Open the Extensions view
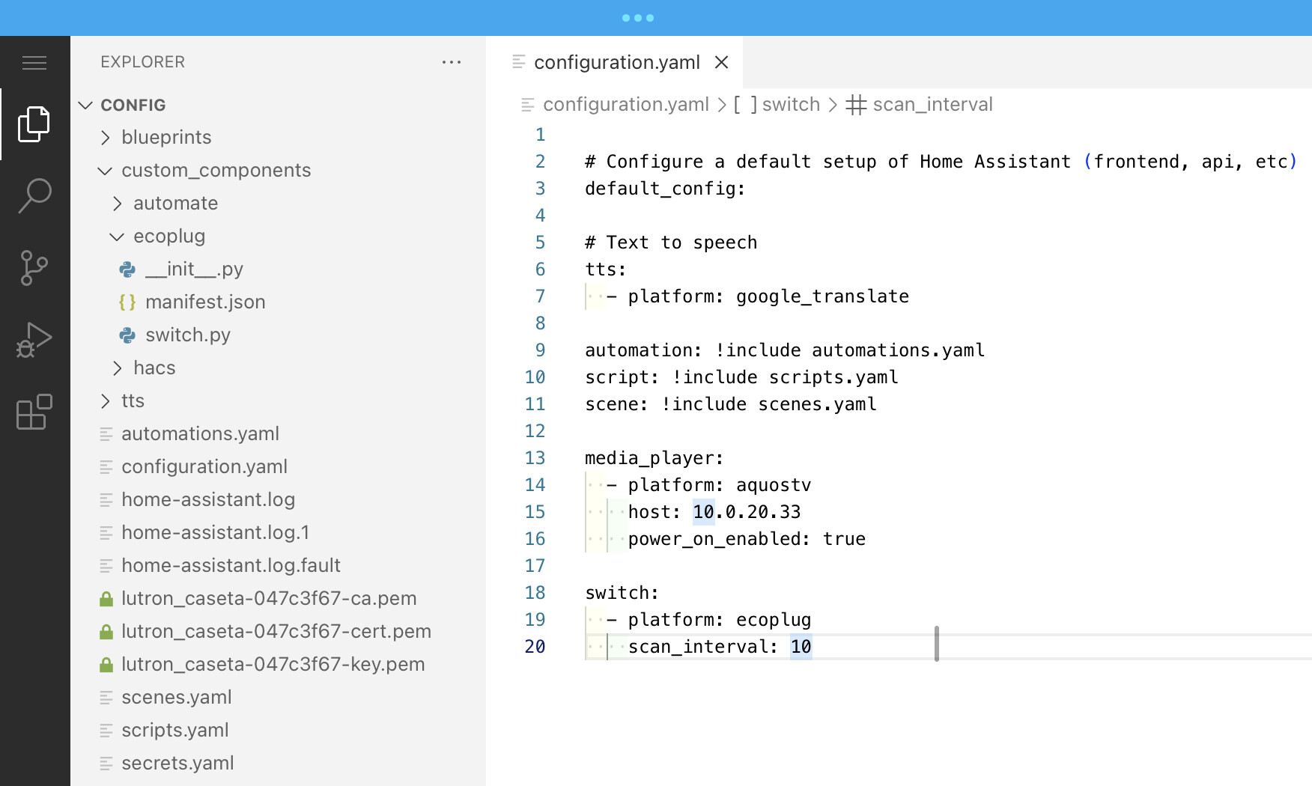 tap(34, 411)
